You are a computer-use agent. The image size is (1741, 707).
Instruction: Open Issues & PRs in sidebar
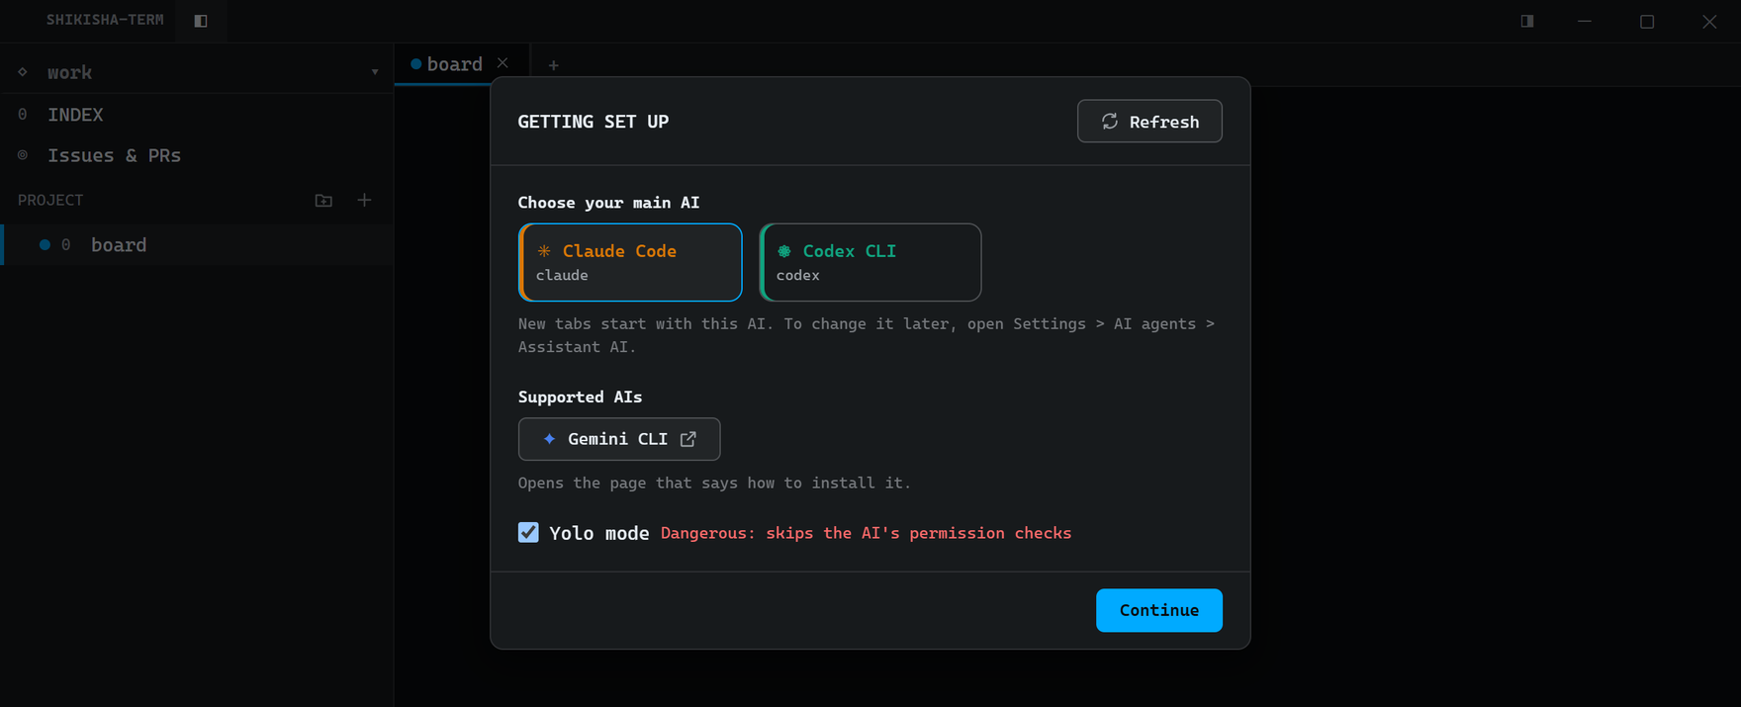click(x=197, y=155)
